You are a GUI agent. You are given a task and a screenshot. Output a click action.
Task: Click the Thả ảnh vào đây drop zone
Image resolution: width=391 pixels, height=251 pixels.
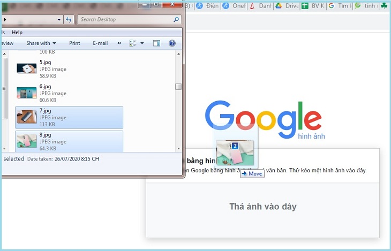coord(263,210)
